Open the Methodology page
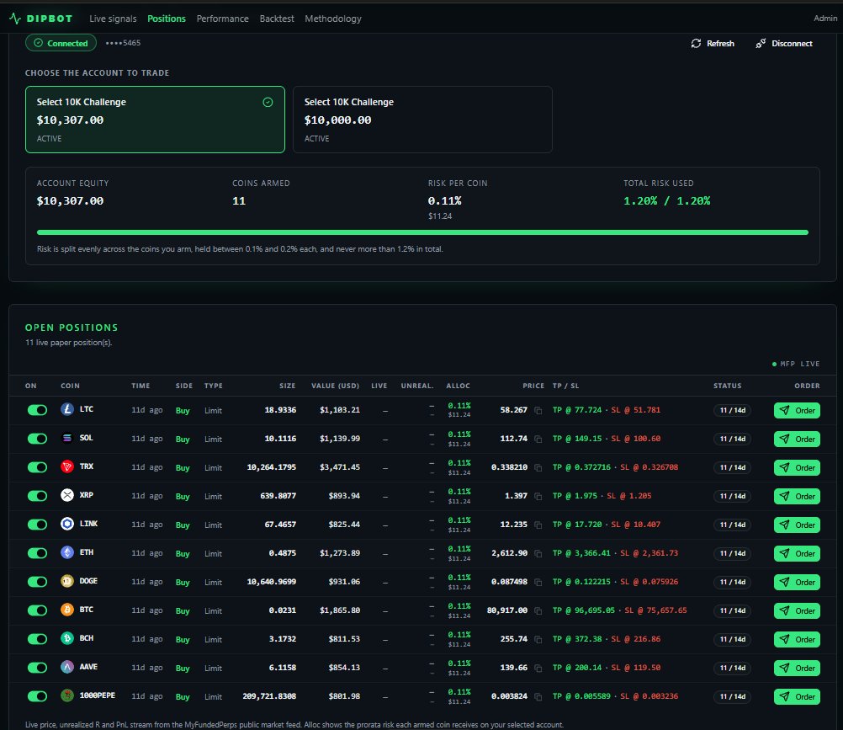The width and height of the screenshot is (843, 730). click(333, 19)
